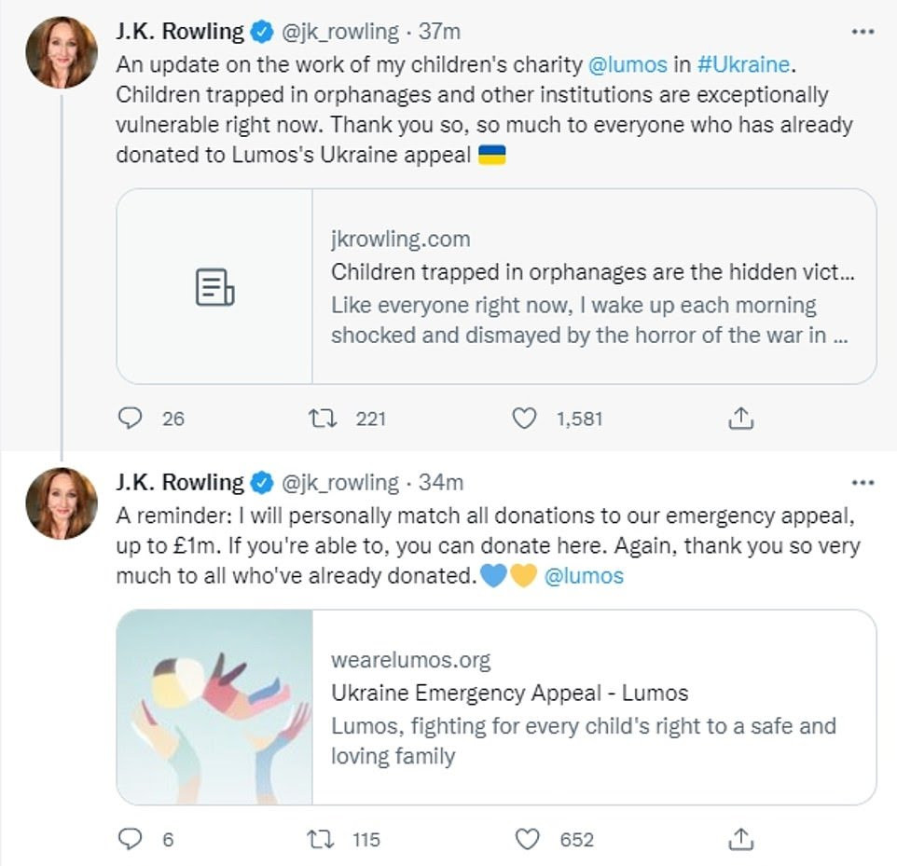This screenshot has width=897, height=866.
Task: Open the more options menu on the first tweet
Action: pyautogui.click(x=863, y=31)
